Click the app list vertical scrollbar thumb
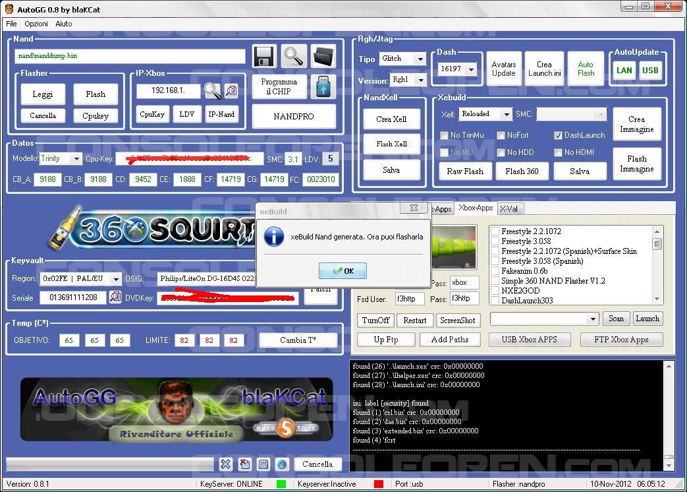687x492 pixels. tap(657, 244)
